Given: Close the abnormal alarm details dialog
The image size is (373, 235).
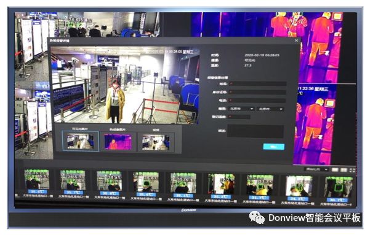Looking at the screenshot, I should [297, 40].
